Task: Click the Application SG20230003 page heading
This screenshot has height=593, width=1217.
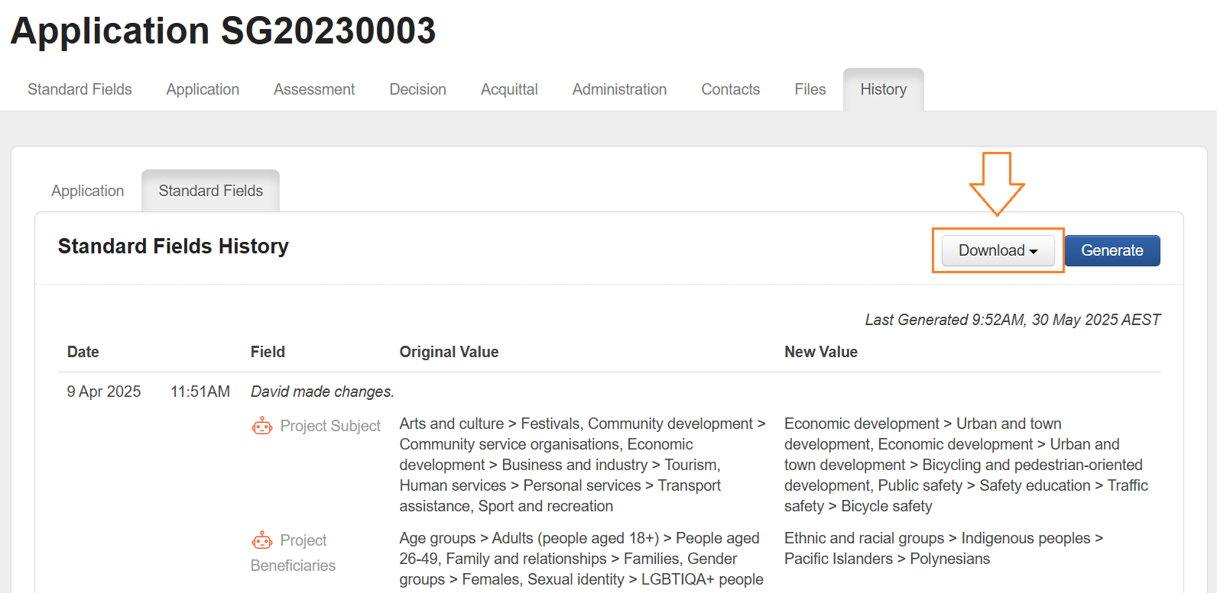Action: (x=223, y=31)
